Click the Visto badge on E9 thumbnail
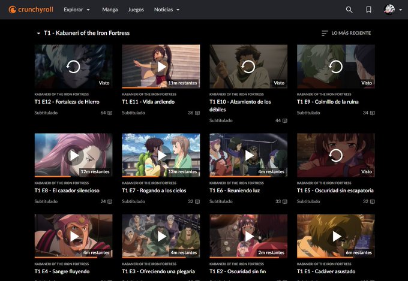Viewport: 408px width, 281px height. [x=367, y=83]
